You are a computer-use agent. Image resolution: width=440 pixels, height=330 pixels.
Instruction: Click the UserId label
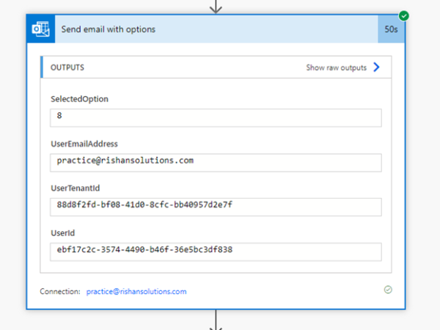tap(62, 233)
